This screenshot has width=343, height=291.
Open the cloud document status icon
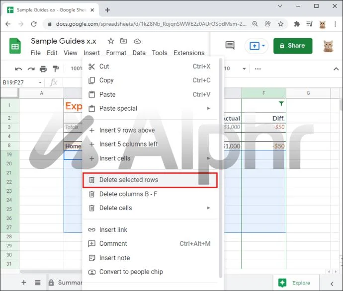pyautogui.click(x=137, y=41)
